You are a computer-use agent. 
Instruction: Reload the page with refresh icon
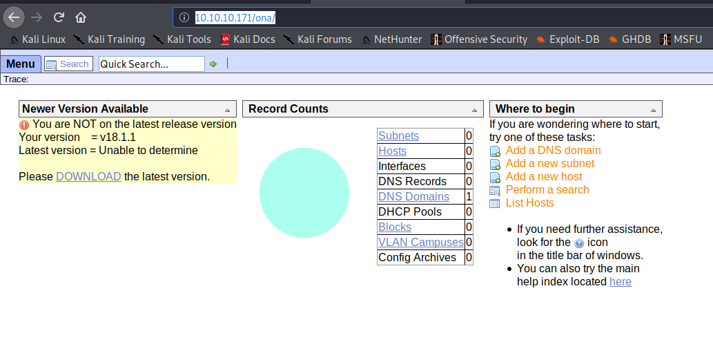point(59,17)
